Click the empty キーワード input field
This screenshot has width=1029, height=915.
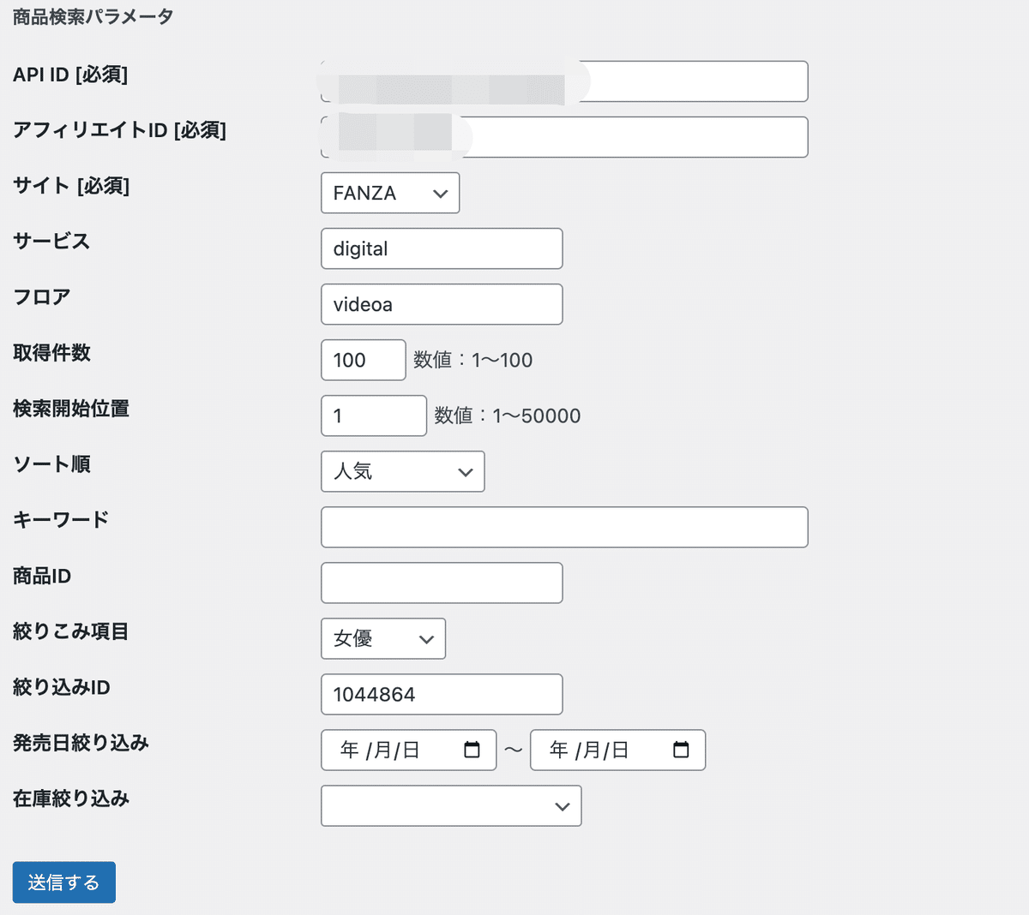click(x=564, y=527)
